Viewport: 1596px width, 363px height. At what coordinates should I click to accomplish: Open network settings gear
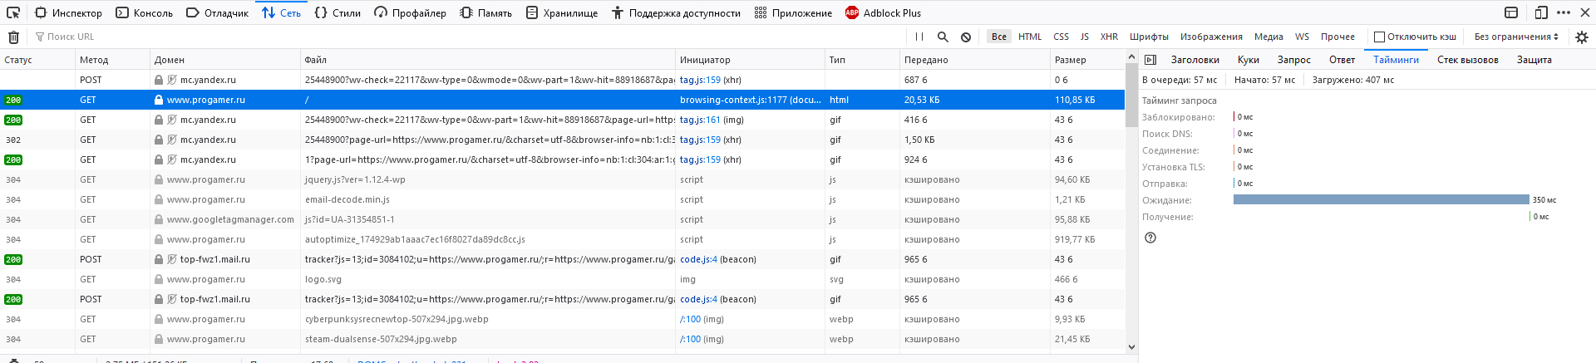tap(1581, 37)
